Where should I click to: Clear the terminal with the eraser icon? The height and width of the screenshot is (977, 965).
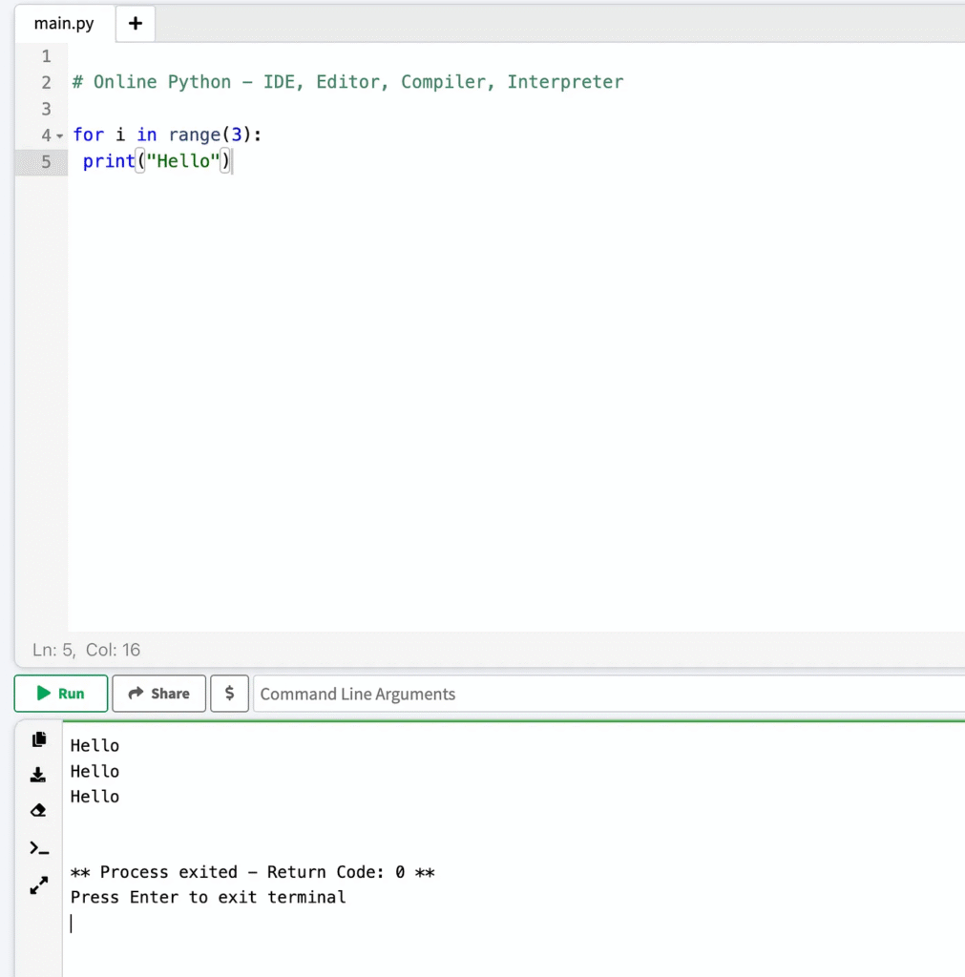[x=38, y=810]
